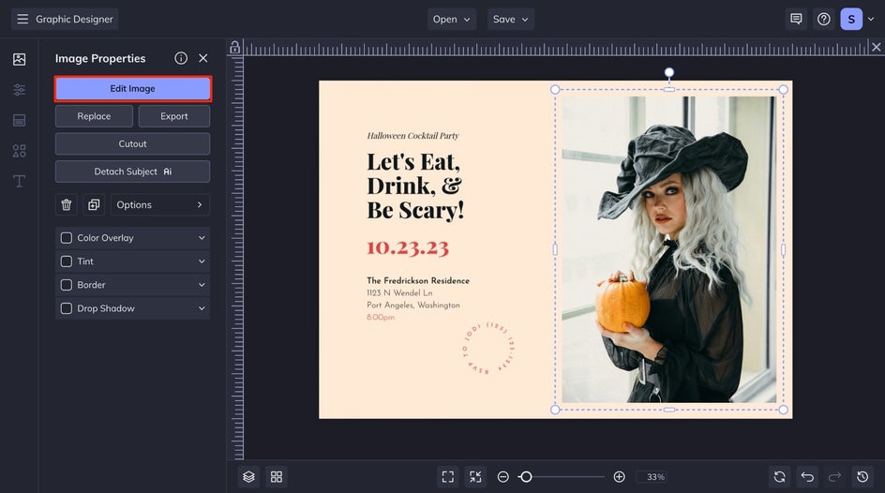Select the Text tool in sidebar
Image resolution: width=885 pixels, height=493 pixels.
point(19,181)
